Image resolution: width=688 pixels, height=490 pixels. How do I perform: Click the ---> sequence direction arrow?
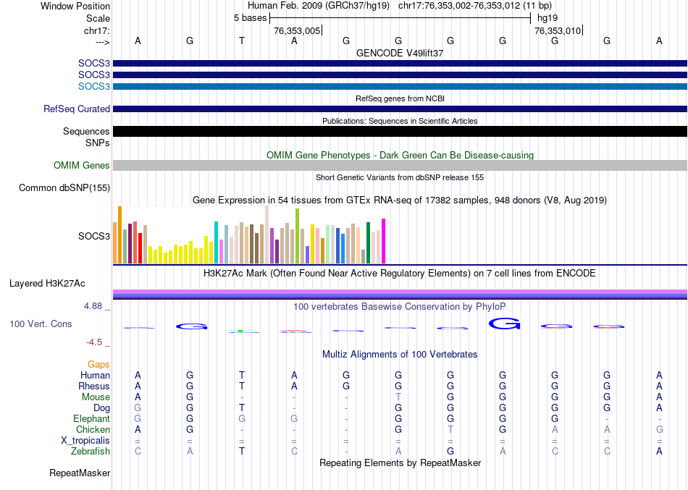(103, 42)
